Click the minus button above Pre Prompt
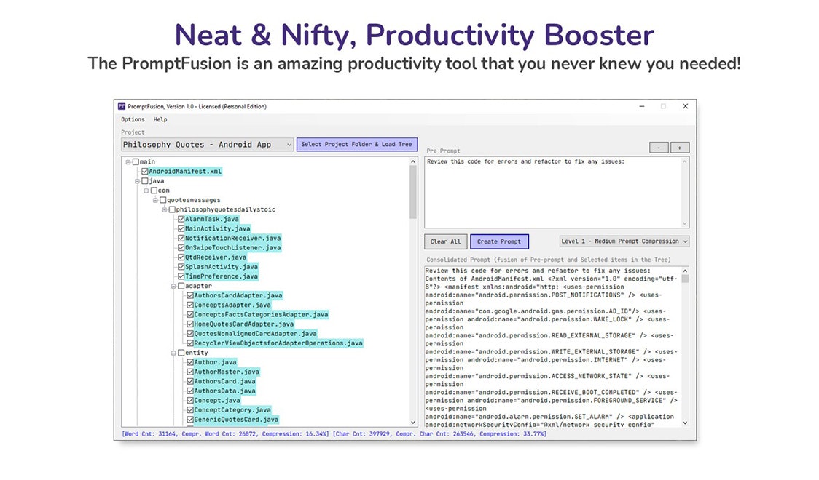819x480 pixels. click(x=659, y=148)
